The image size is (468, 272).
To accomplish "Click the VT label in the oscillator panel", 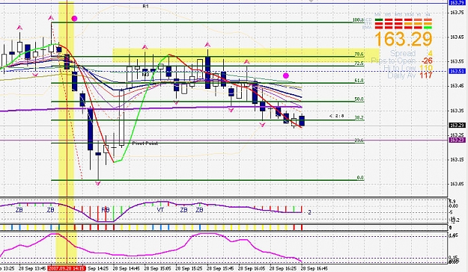I will [x=160, y=210].
